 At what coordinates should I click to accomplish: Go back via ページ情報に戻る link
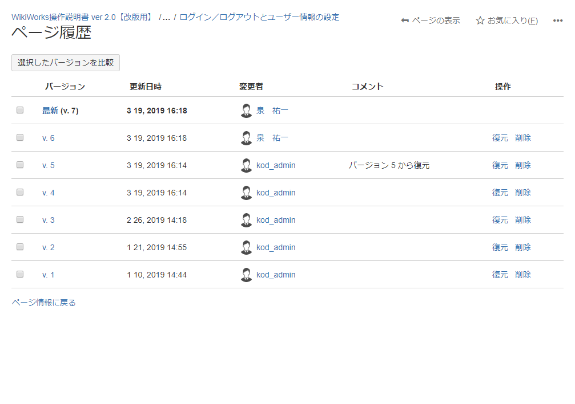[x=43, y=303]
